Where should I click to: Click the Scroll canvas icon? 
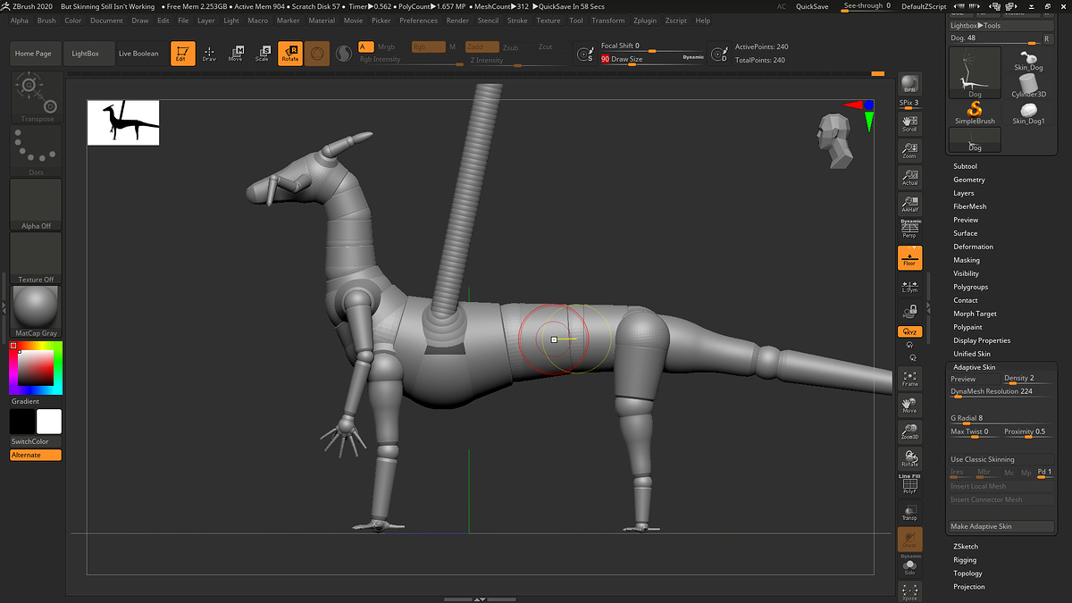pyautogui.click(x=909, y=123)
